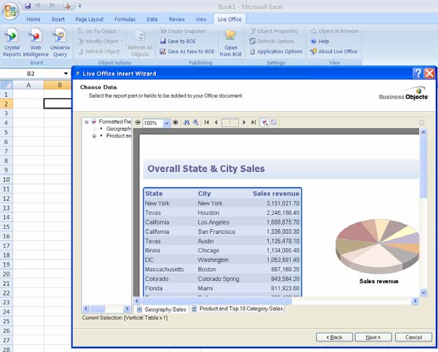
Task: Open the Formulas ribbon tab
Action: point(125,19)
